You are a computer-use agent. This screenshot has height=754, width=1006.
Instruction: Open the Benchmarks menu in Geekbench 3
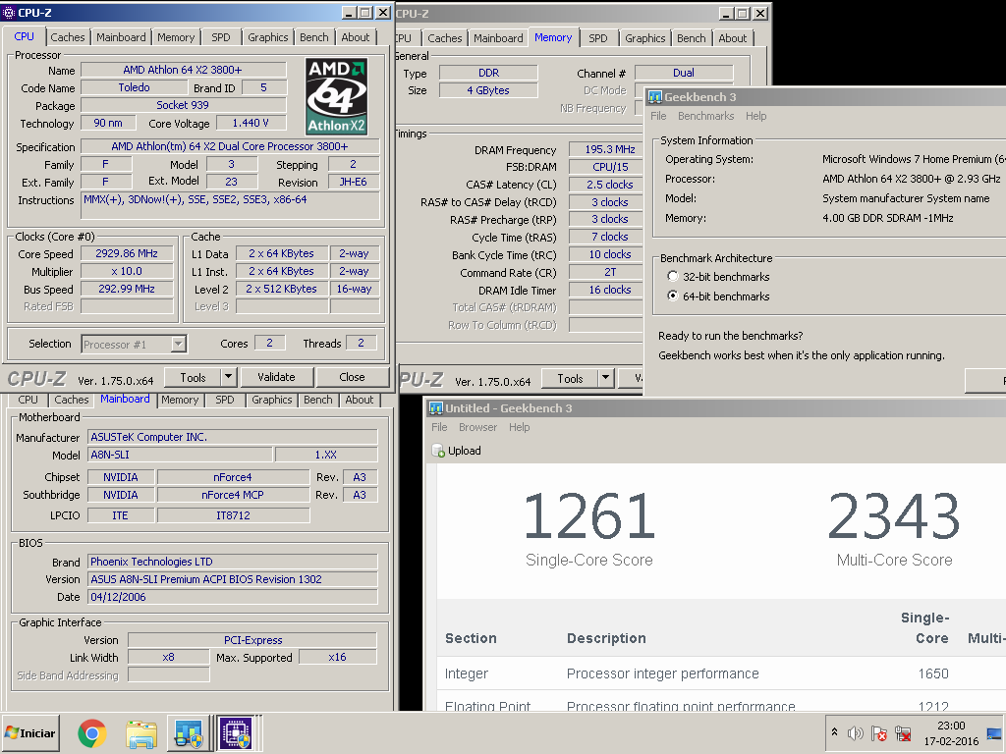click(705, 116)
